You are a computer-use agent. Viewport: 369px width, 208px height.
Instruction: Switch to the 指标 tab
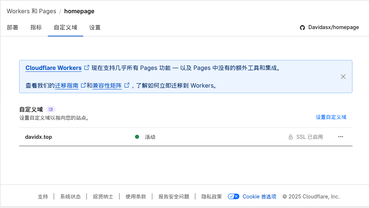click(x=36, y=28)
